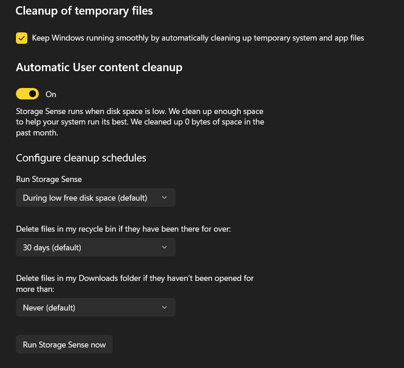Viewport: 404px width, 368px height.
Task: Click the Storage Sense description text
Action: pyautogui.click(x=140, y=122)
